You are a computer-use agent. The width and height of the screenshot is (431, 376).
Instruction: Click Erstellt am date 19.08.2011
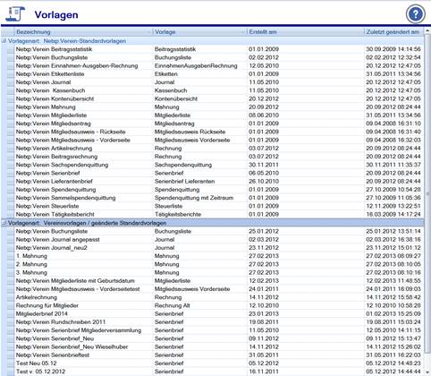tap(264, 322)
